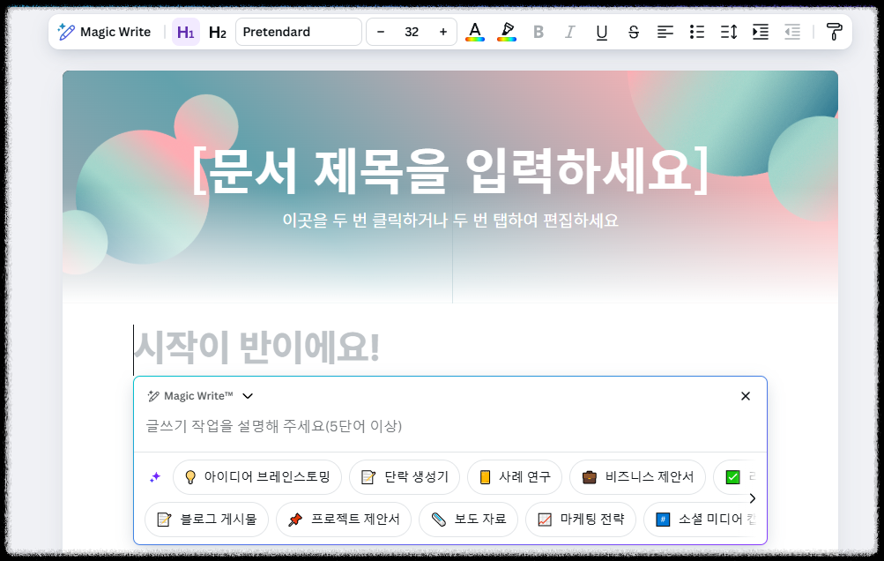The image size is (884, 561).
Task: Toggle italic text formatting
Action: tap(570, 32)
